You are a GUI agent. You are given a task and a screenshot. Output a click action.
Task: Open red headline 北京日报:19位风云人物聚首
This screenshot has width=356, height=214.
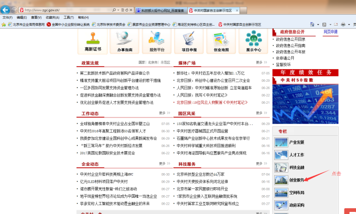212,102
